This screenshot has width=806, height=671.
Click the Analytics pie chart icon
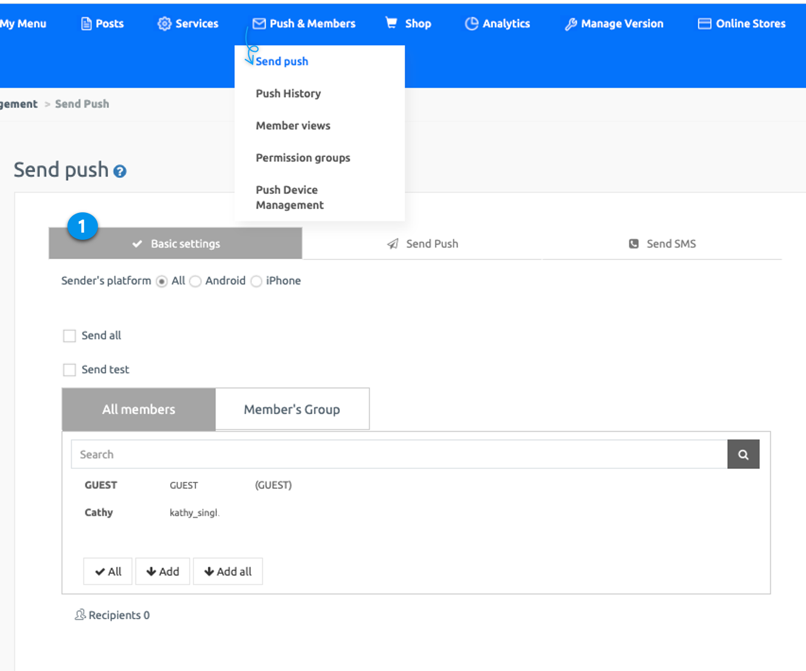[x=472, y=24]
